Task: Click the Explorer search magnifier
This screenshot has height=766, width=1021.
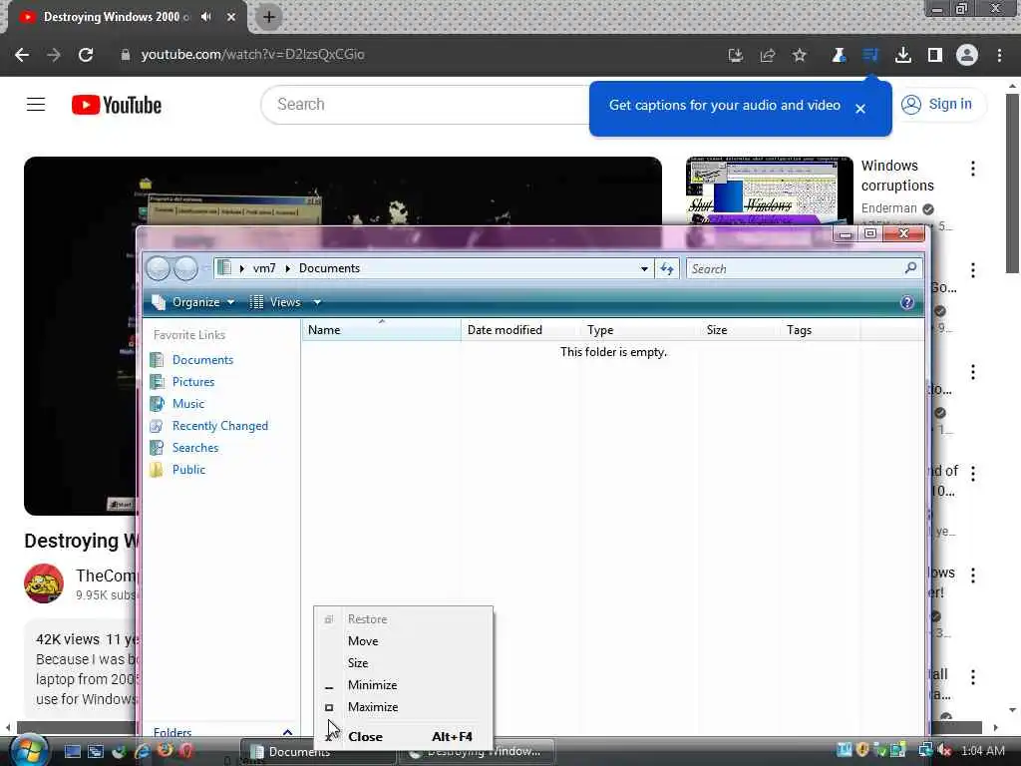Action: pyautogui.click(x=911, y=267)
